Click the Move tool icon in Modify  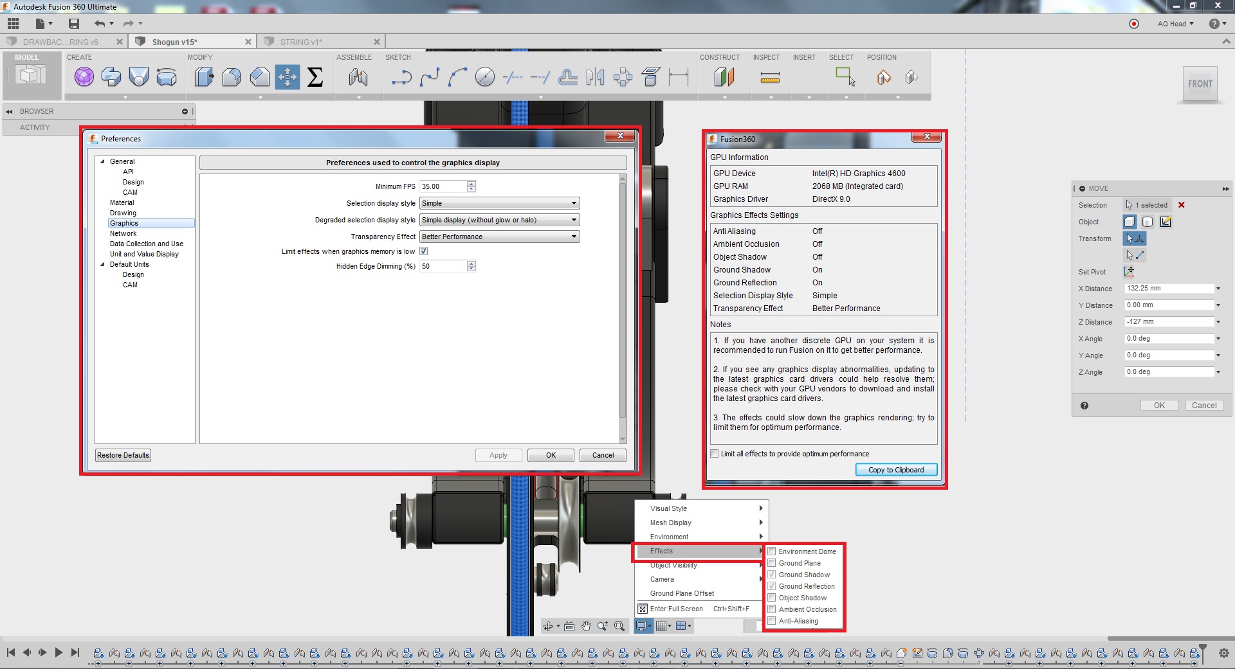pyautogui.click(x=288, y=78)
